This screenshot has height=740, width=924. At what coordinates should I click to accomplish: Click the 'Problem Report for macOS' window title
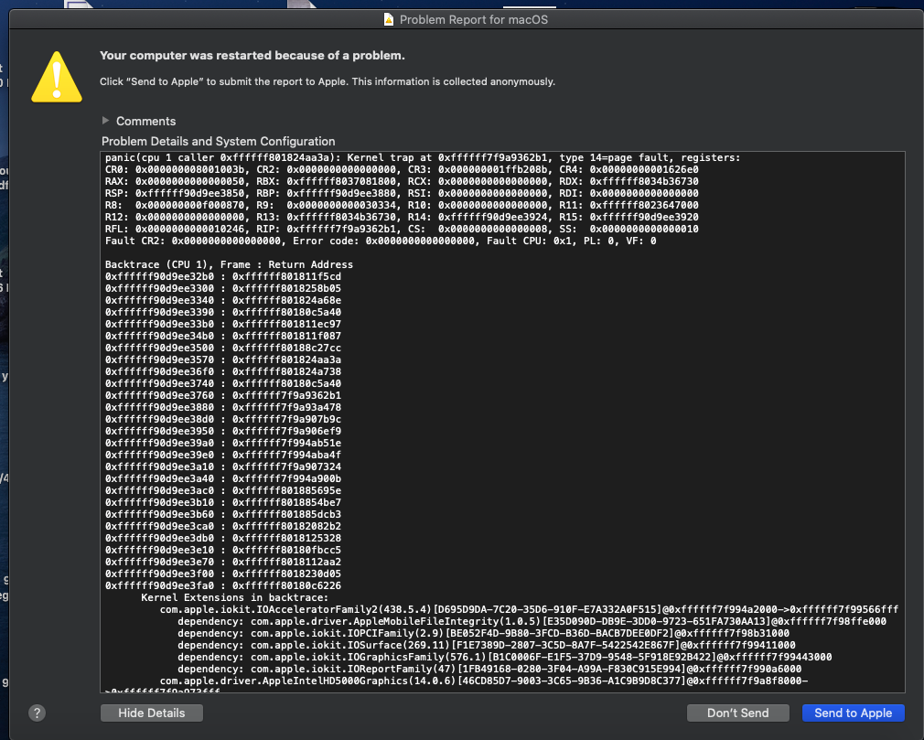[x=474, y=19]
